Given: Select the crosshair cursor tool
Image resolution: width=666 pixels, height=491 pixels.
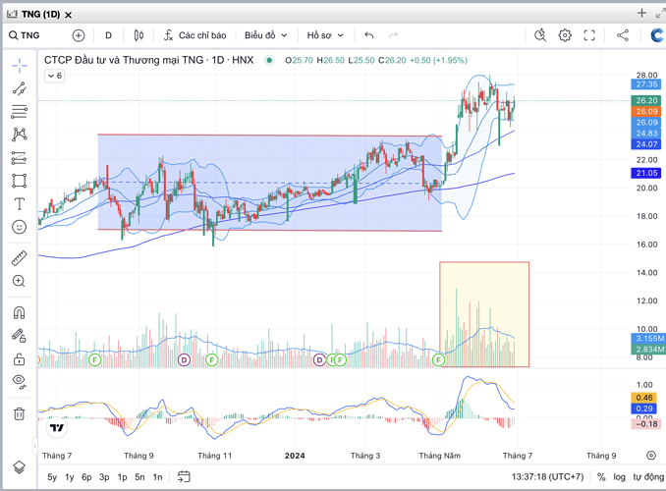Looking at the screenshot, I should 19,66.
